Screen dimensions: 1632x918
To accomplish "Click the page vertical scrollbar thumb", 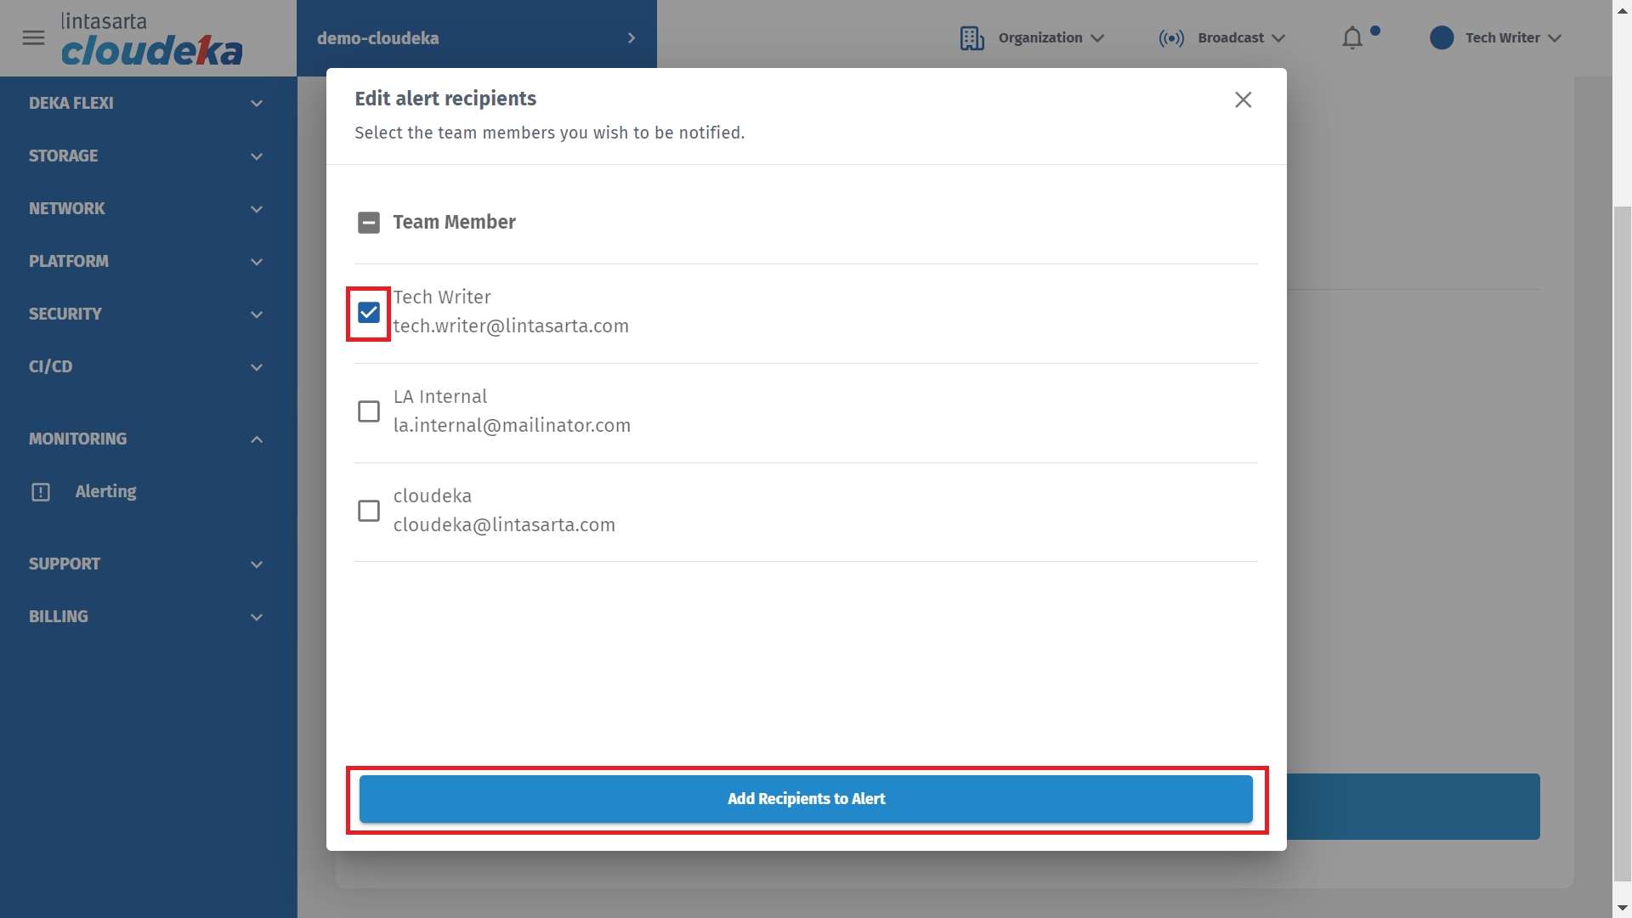I will point(1622,544).
